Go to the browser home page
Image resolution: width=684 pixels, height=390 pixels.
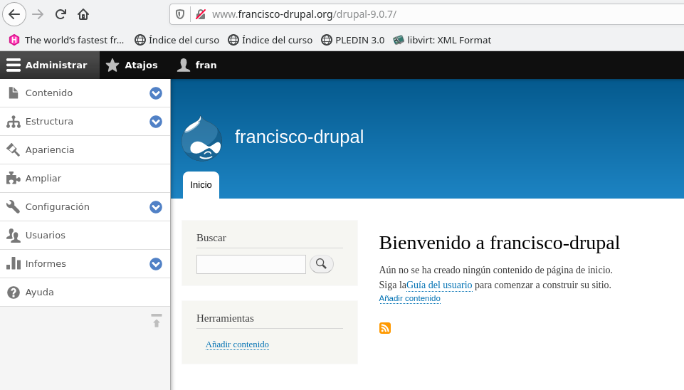[83, 14]
